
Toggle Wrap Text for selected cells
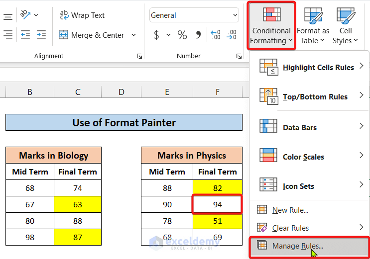[x=82, y=15]
